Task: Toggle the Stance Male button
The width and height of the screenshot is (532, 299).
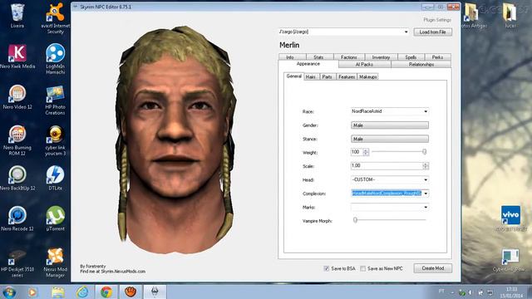Action: click(390, 139)
